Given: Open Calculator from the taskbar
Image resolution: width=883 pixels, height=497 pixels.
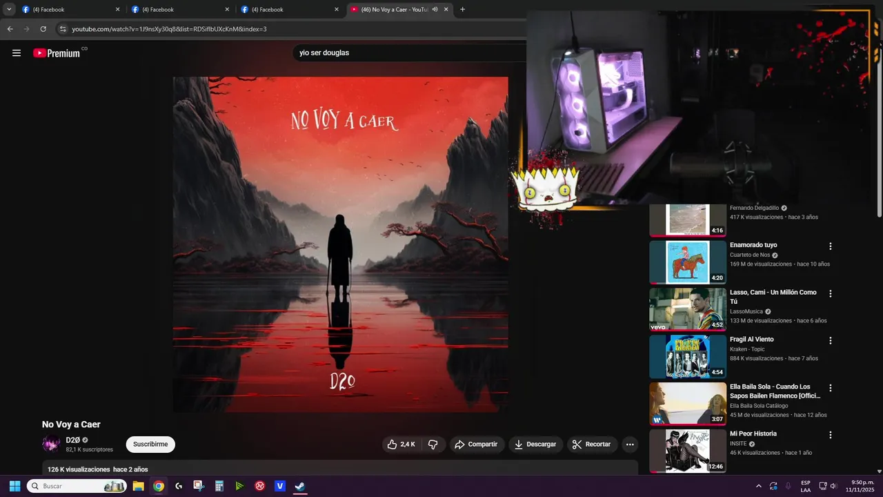Looking at the screenshot, I should point(219,486).
